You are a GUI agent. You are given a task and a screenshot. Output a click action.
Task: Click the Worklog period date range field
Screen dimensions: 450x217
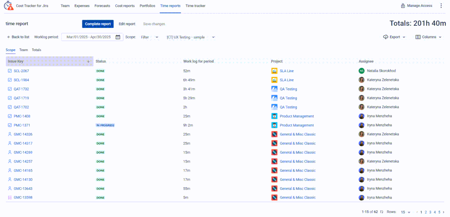click(92, 37)
